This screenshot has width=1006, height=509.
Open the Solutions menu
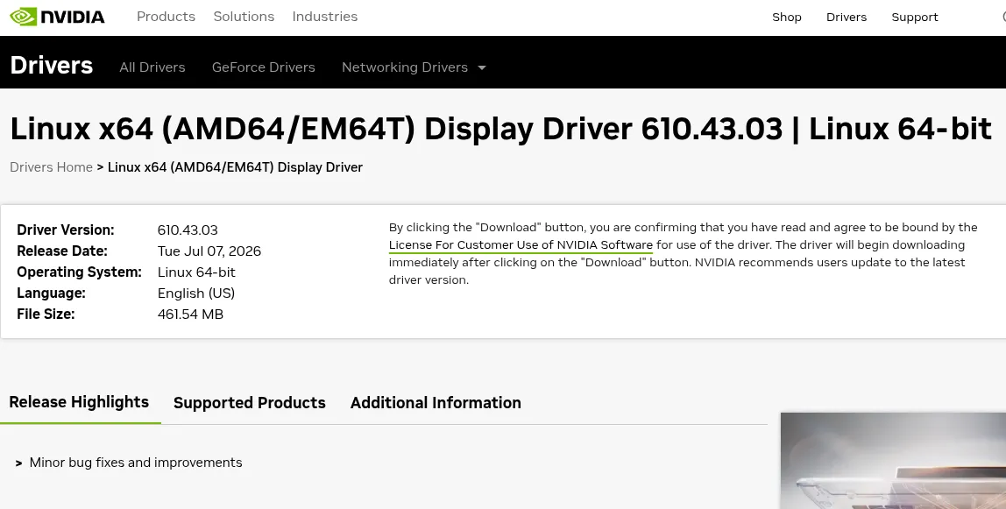[x=244, y=17]
